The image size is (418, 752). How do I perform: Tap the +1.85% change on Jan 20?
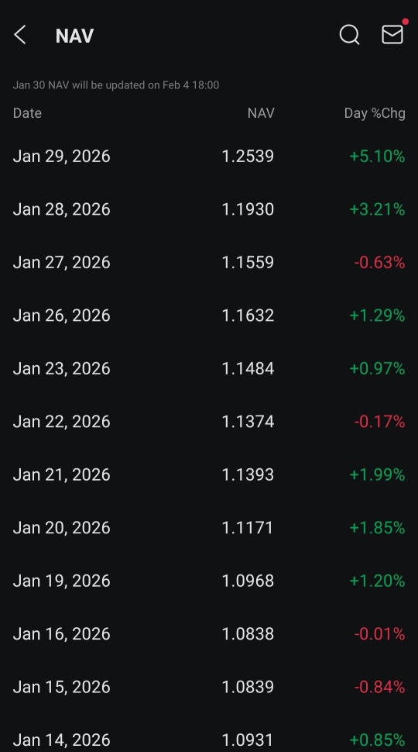[377, 527]
